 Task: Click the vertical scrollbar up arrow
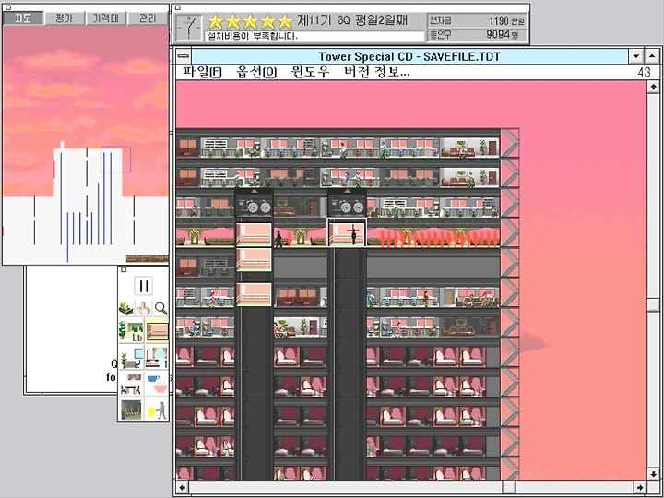tap(653, 87)
